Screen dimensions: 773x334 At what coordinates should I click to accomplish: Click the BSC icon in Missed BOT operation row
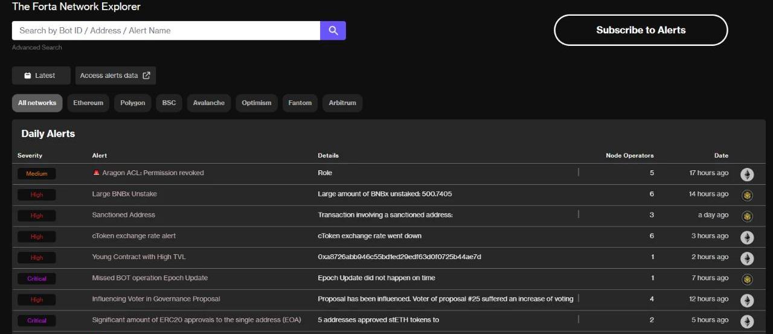(747, 279)
